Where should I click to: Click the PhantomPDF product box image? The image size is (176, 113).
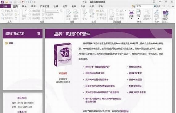pyautogui.click(x=63, y=54)
